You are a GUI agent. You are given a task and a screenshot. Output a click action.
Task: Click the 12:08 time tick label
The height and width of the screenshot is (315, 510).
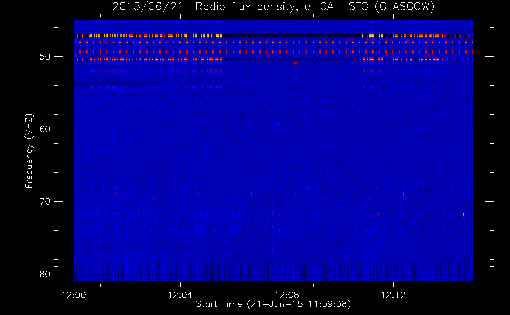pos(287,295)
